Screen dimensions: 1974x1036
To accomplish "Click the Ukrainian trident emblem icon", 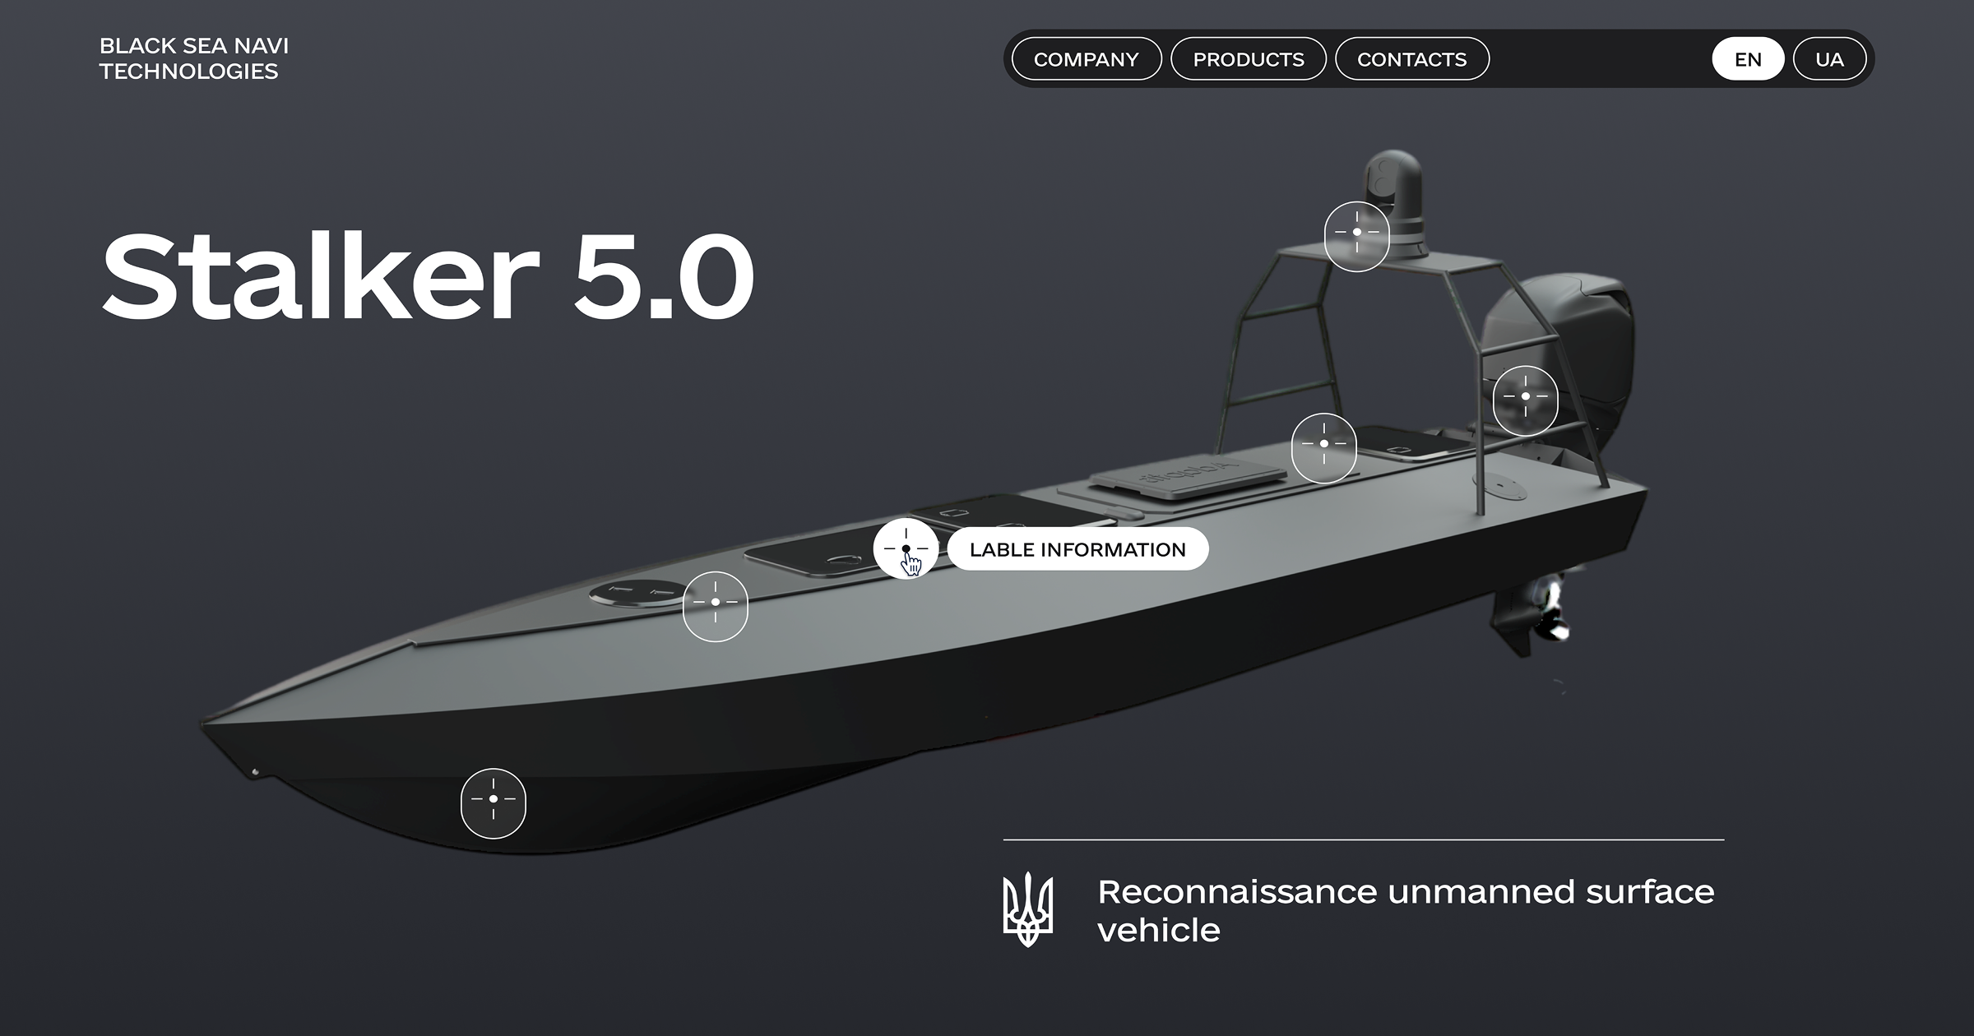I will click(x=1027, y=909).
